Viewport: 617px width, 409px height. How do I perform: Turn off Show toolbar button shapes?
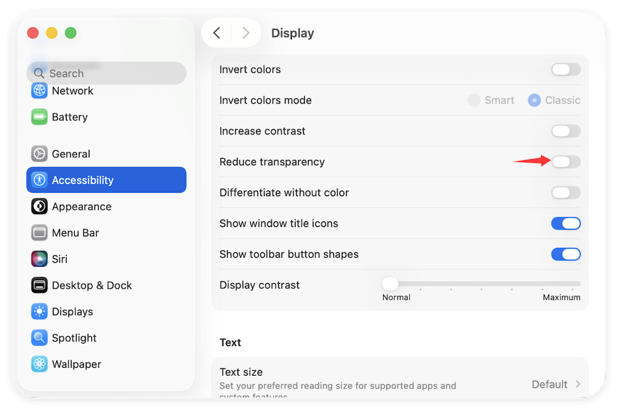pyautogui.click(x=566, y=254)
